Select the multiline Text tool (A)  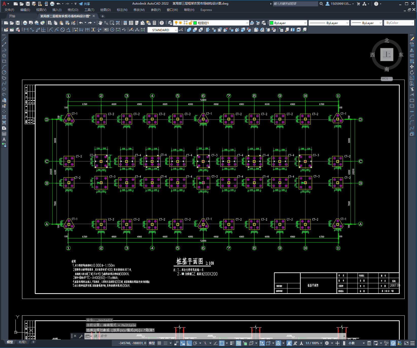[x=4, y=139]
